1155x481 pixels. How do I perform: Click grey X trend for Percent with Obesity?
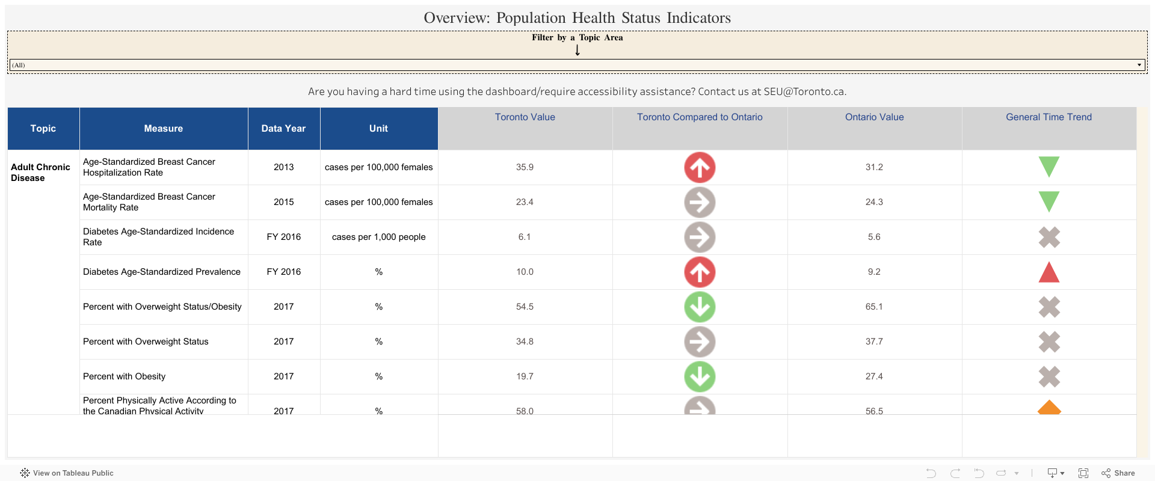(x=1049, y=376)
